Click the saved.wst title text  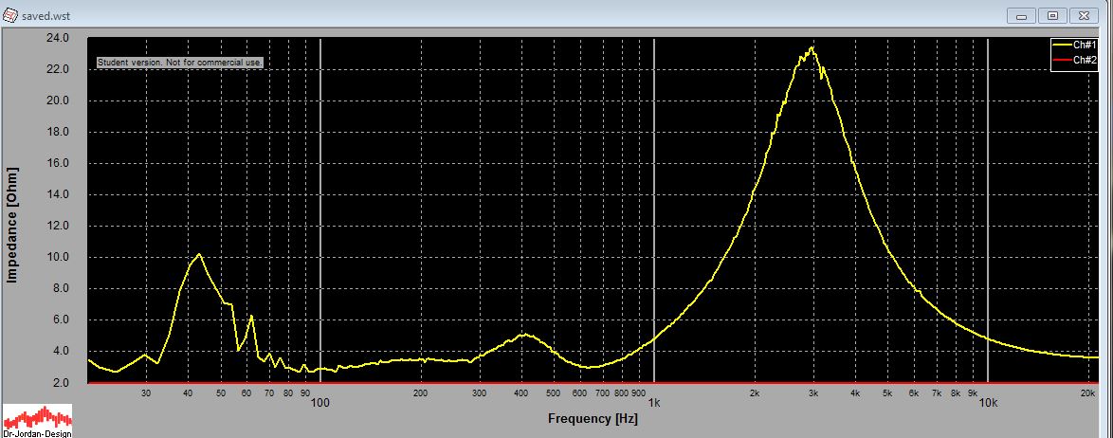pos(46,15)
